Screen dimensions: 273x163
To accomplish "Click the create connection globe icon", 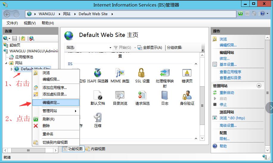I will [x=6, y=38].
